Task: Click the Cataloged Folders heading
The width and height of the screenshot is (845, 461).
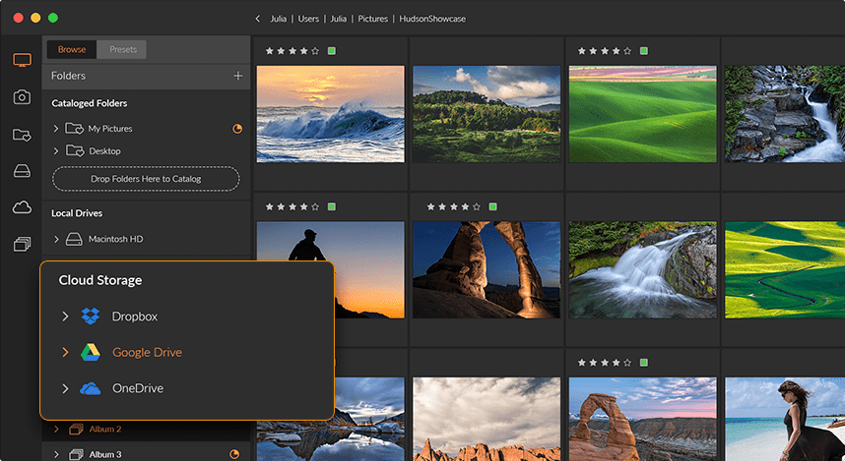Action: point(90,103)
